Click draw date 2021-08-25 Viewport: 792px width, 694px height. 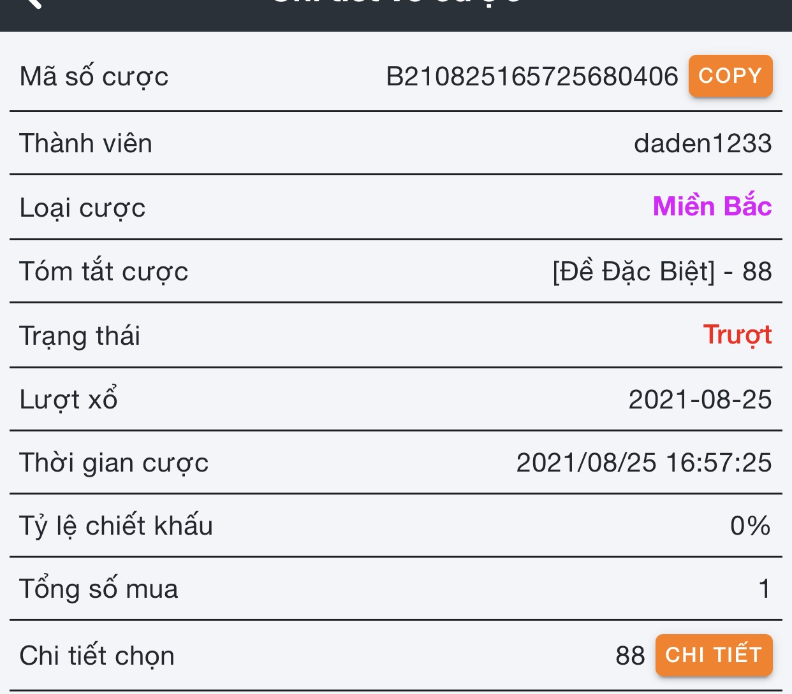pos(700,400)
